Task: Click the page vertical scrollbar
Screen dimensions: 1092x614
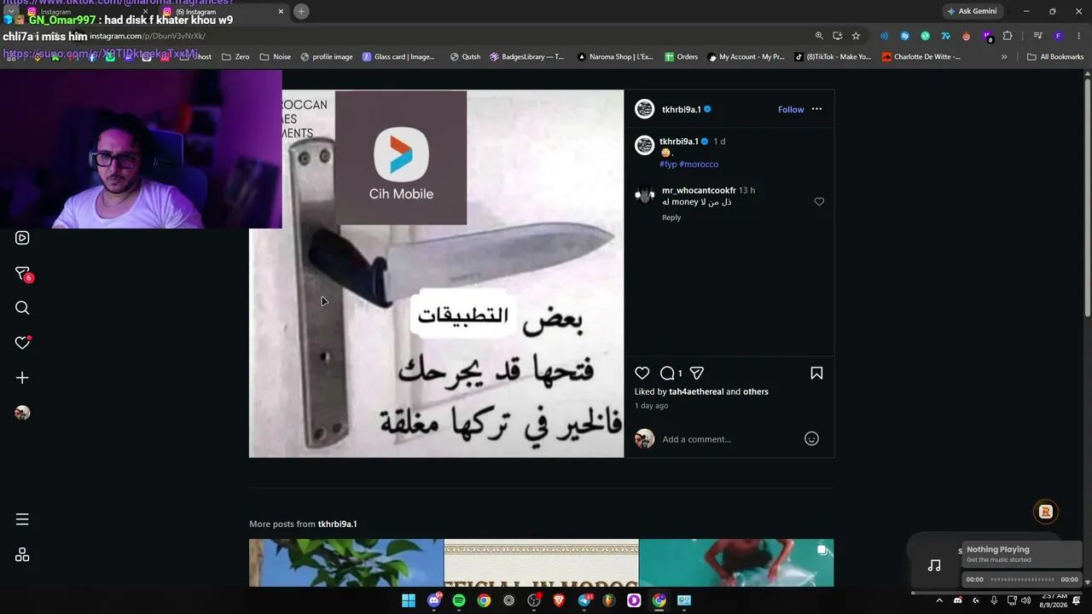Action: 1088,196
